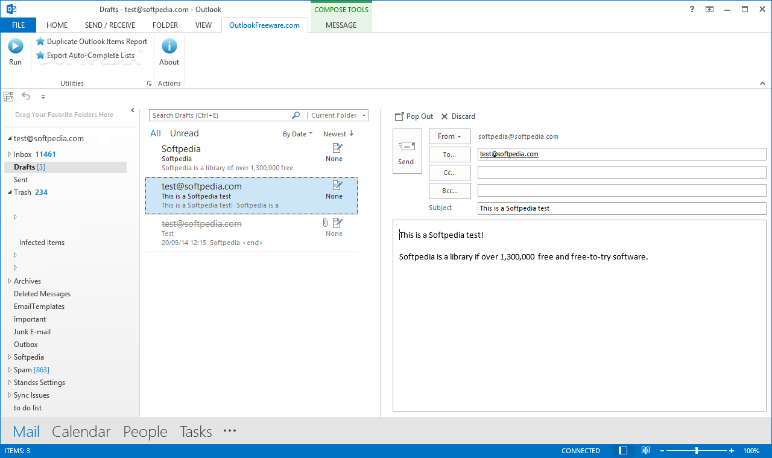Pop Out the draft message
Viewport: 772px width, 458px height.
(414, 116)
